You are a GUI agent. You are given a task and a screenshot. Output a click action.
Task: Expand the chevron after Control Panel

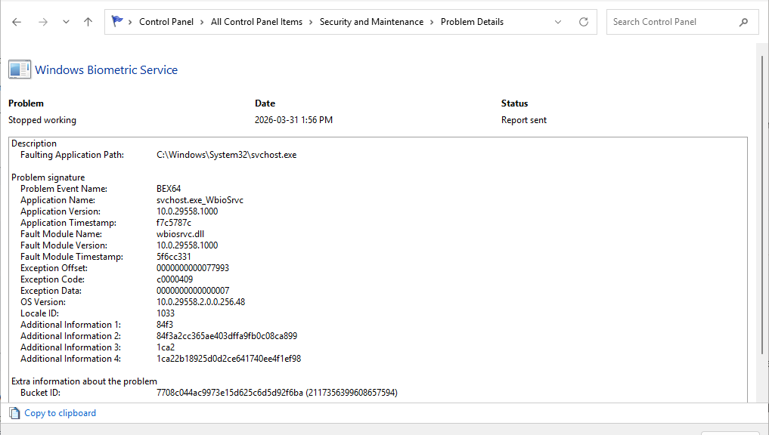pyautogui.click(x=200, y=21)
